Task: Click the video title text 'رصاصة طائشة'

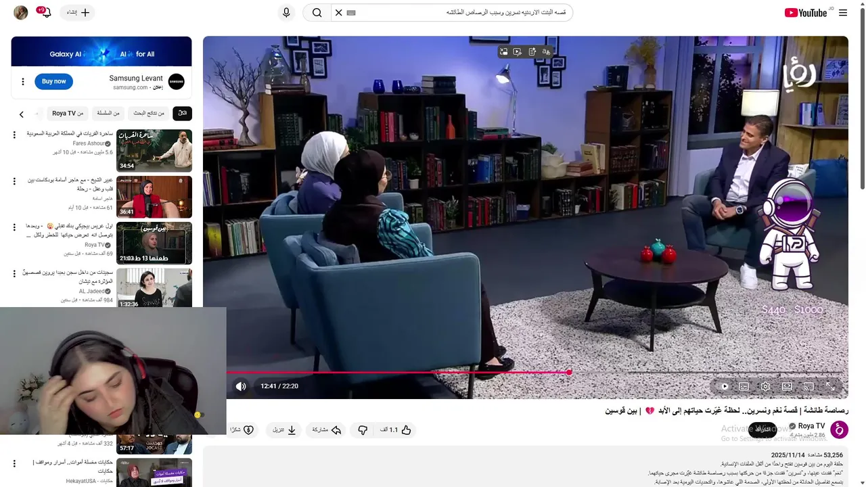Action: point(825,411)
